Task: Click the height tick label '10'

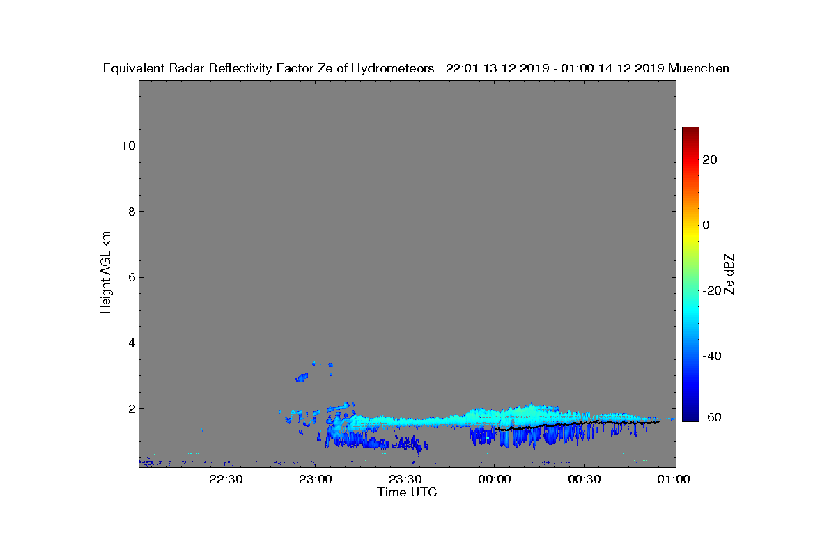Action: [127, 146]
